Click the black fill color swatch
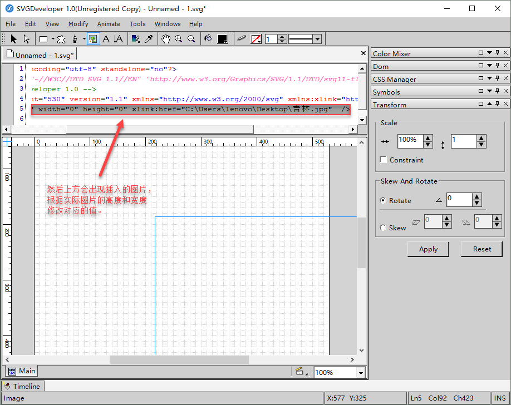Screen dimensions: 511x405 tap(223, 39)
